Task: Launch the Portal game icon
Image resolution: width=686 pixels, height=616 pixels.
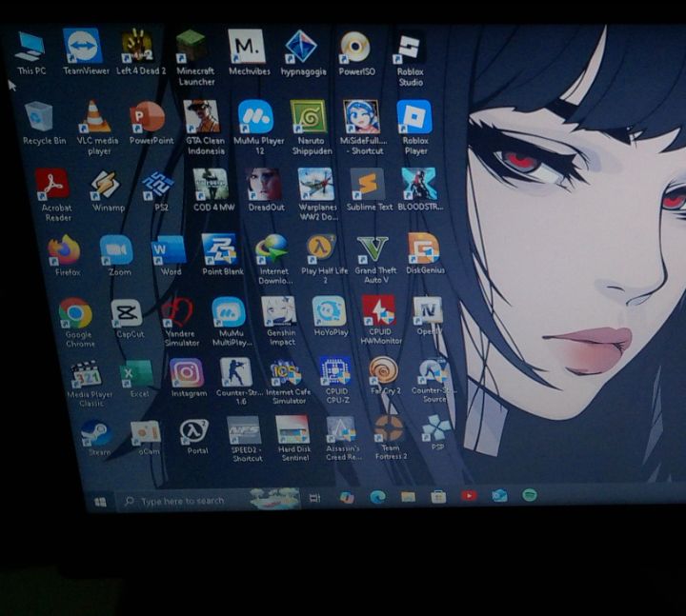Action: [195, 437]
